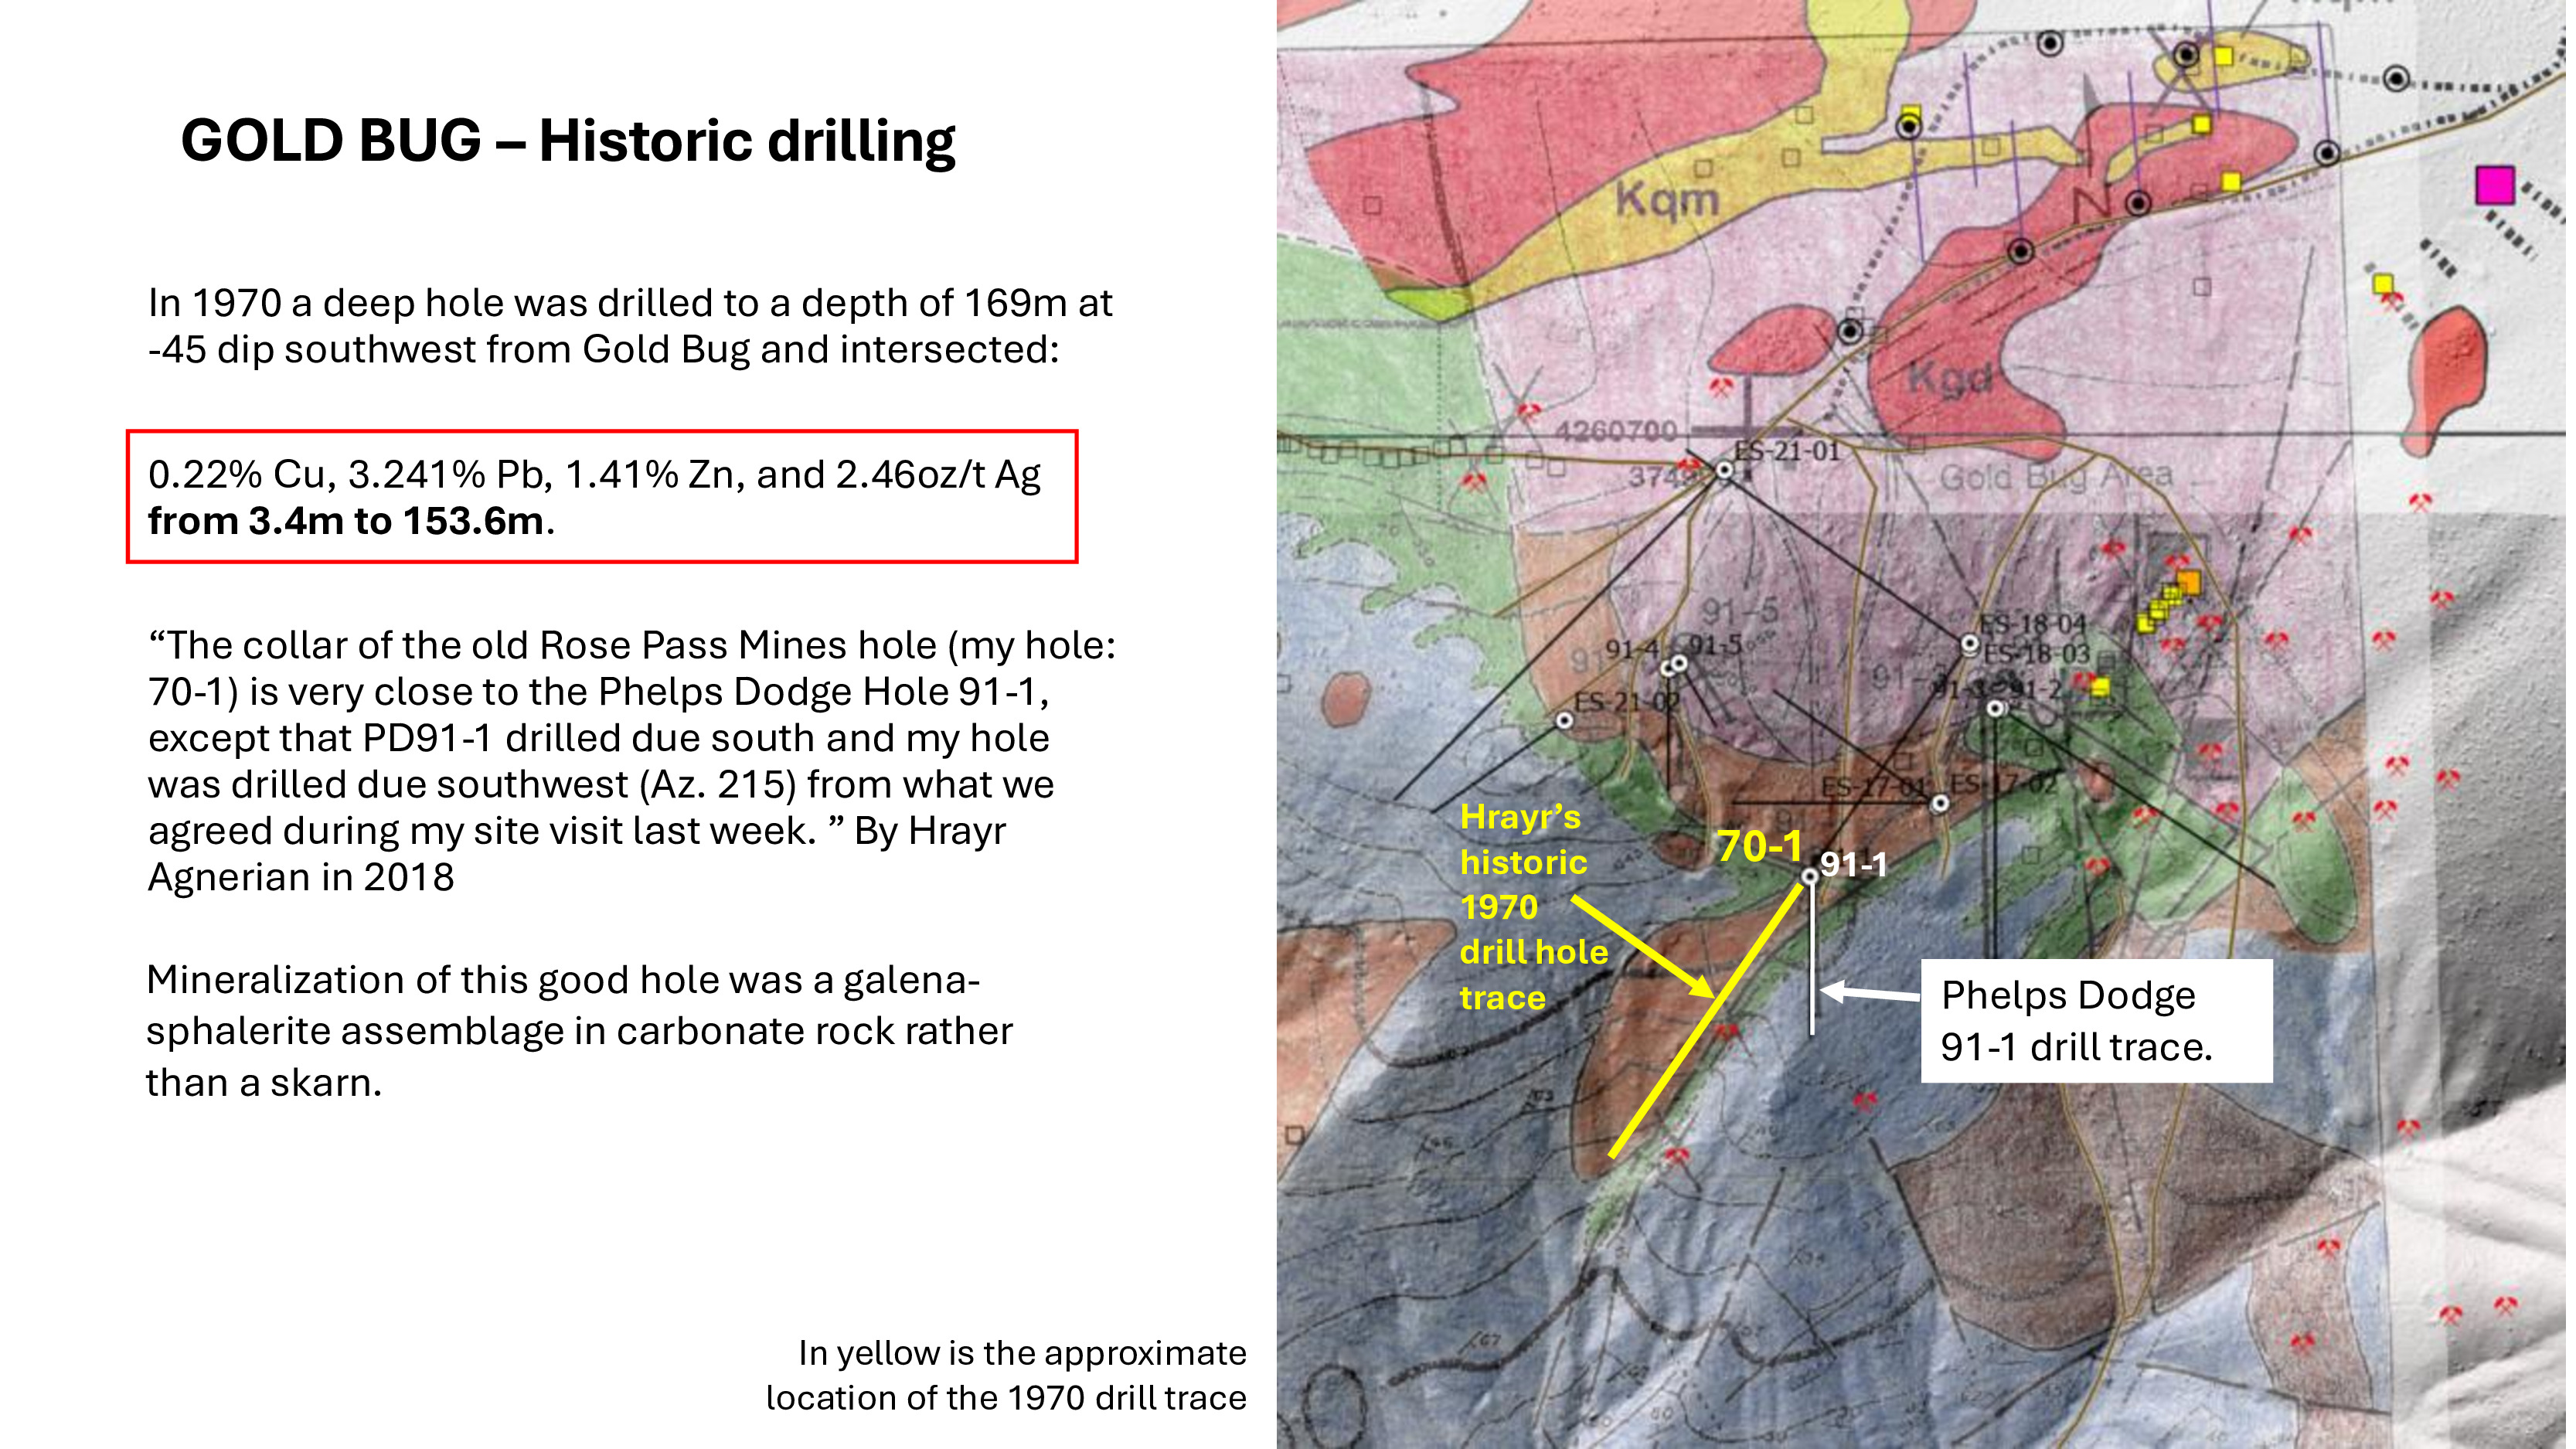Click the white 91-1 map label
This screenshot has height=1449, width=2576.
coord(1853,864)
